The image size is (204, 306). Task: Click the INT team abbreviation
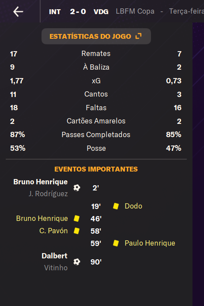click(55, 12)
